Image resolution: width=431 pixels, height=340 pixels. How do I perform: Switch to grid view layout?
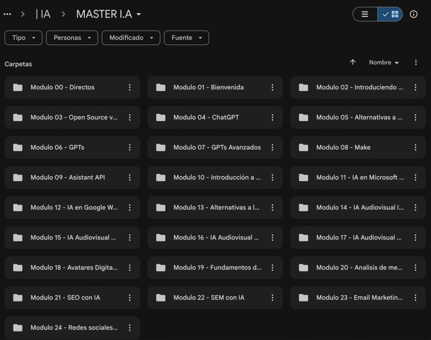(390, 14)
